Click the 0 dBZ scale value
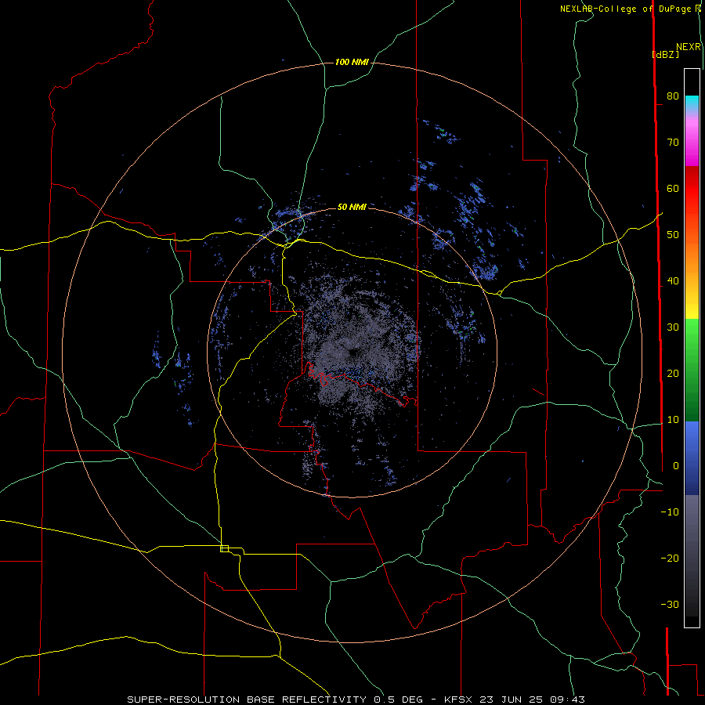The image size is (705, 705). pyautogui.click(x=676, y=466)
